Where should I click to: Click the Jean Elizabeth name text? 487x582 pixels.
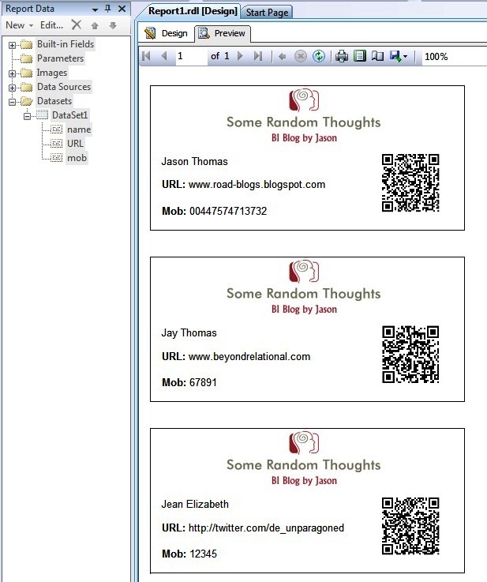[195, 504]
